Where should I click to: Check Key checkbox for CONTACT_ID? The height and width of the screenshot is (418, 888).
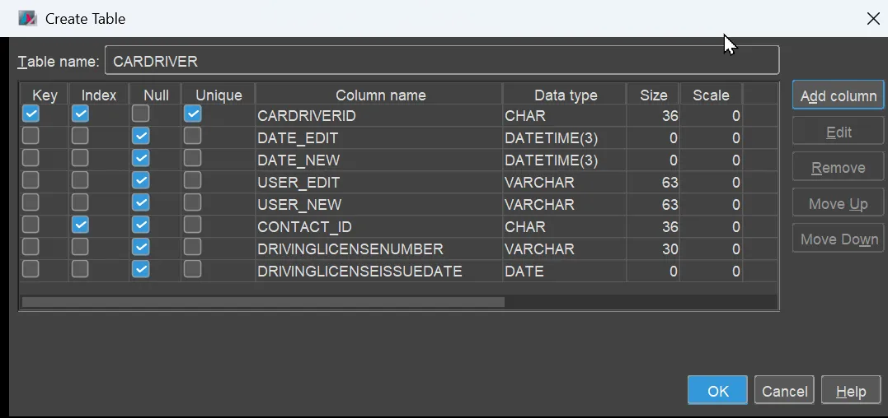[31, 225]
